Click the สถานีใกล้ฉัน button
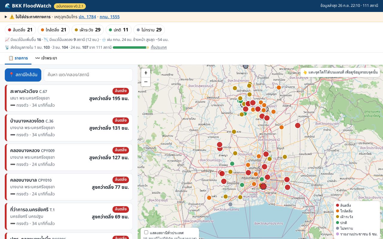383x239 pixels. (x=23, y=75)
